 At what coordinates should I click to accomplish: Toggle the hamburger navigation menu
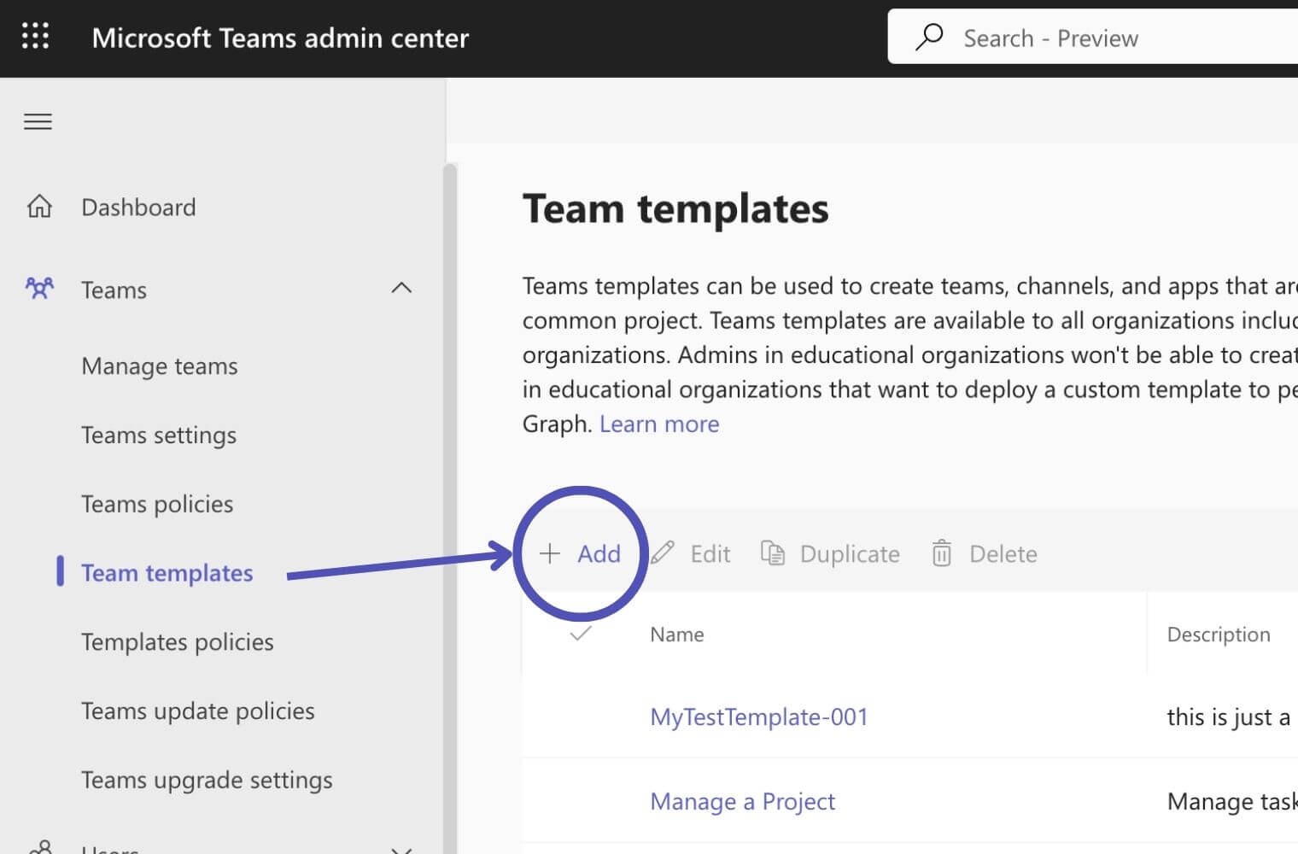click(38, 121)
